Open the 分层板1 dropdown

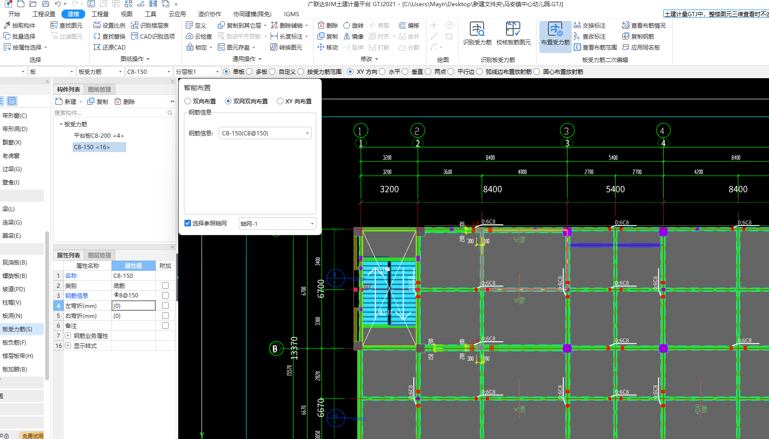point(197,71)
